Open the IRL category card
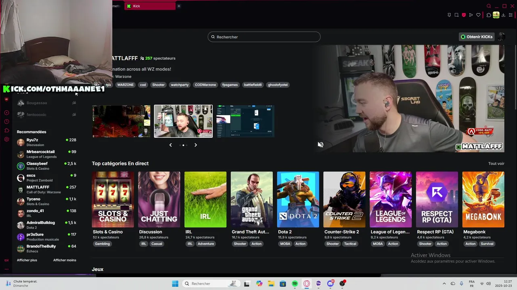 [205, 200]
